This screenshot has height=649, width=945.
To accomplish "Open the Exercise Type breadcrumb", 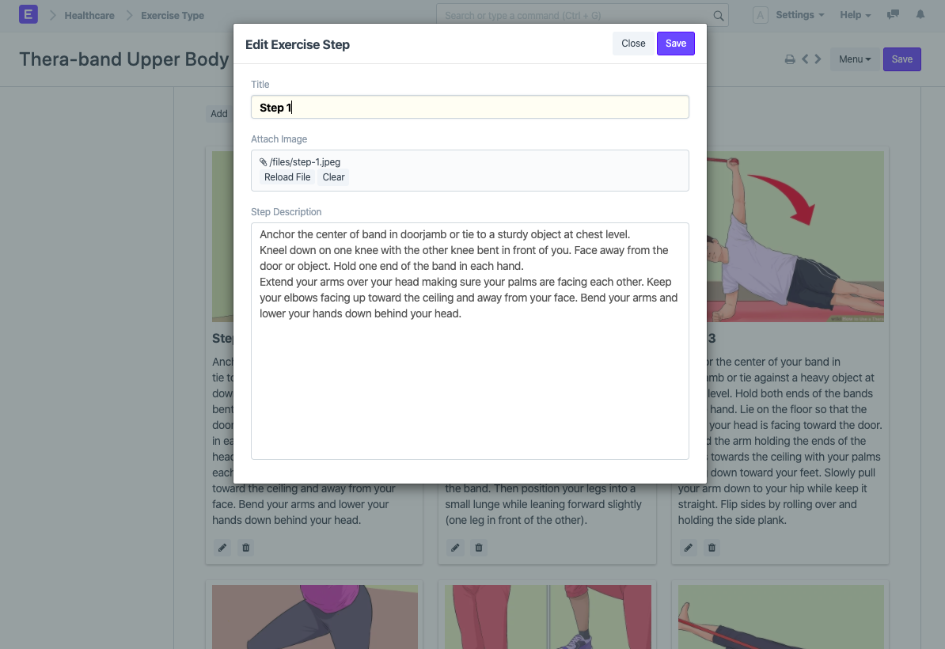I will click(x=173, y=15).
